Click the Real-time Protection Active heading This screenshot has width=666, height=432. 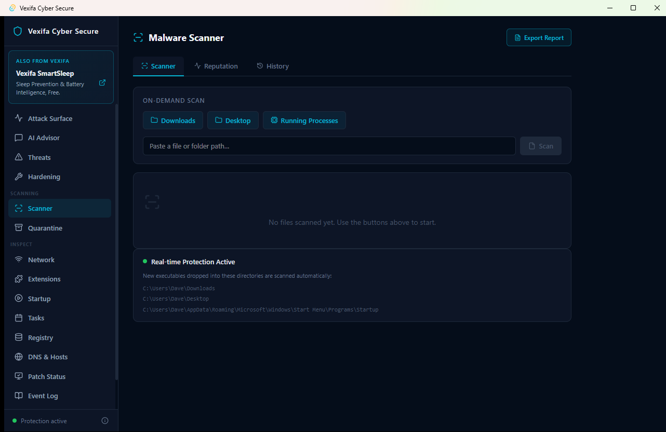193,262
